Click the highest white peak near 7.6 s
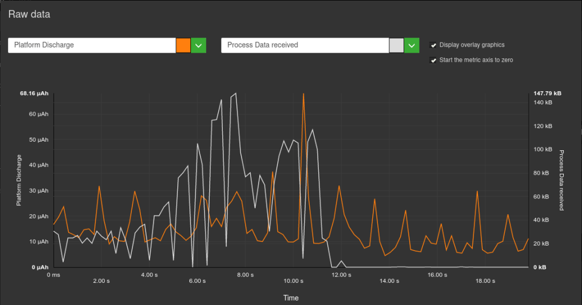This screenshot has width=582, height=305. tap(236, 94)
